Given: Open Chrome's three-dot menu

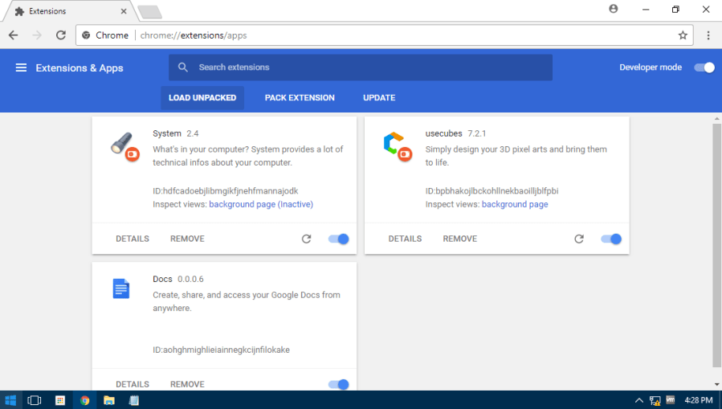Looking at the screenshot, I should coord(708,35).
